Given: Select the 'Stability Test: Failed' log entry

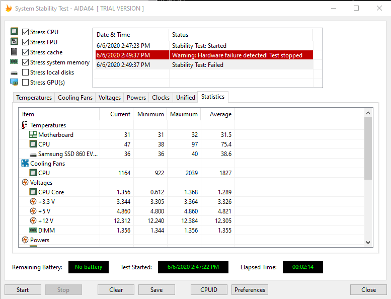Looking at the screenshot, I should coord(204,65).
